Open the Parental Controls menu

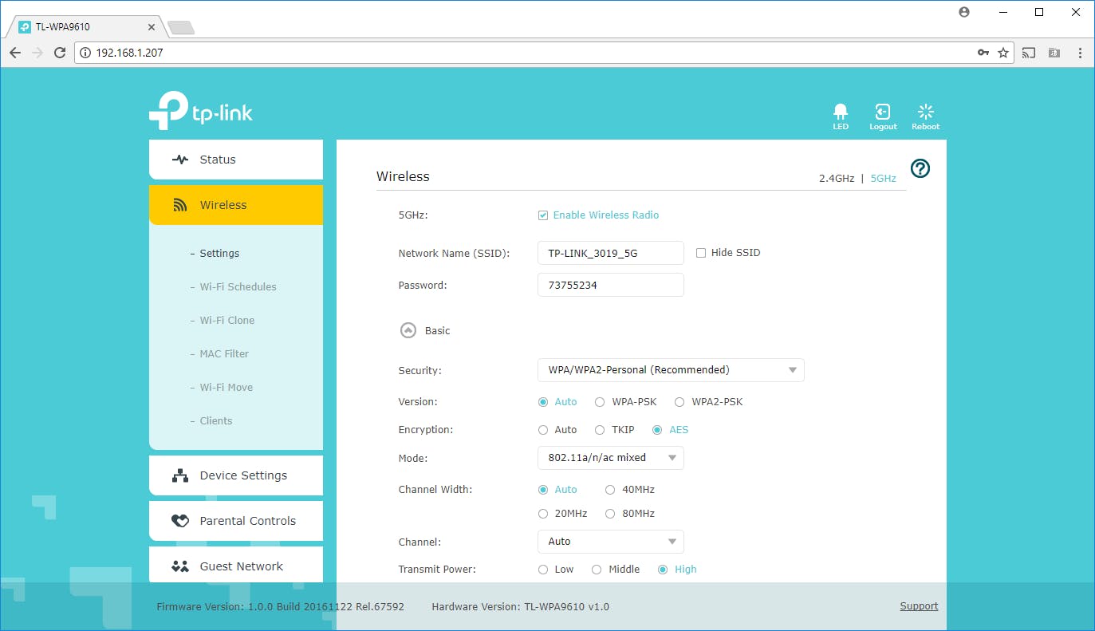236,521
